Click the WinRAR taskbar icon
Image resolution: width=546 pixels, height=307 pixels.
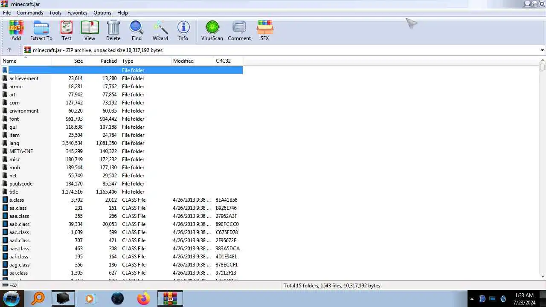(170, 298)
